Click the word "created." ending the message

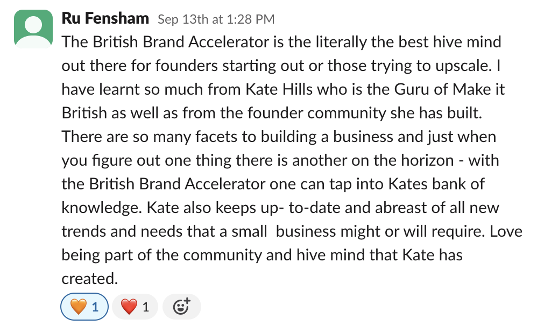(90, 279)
